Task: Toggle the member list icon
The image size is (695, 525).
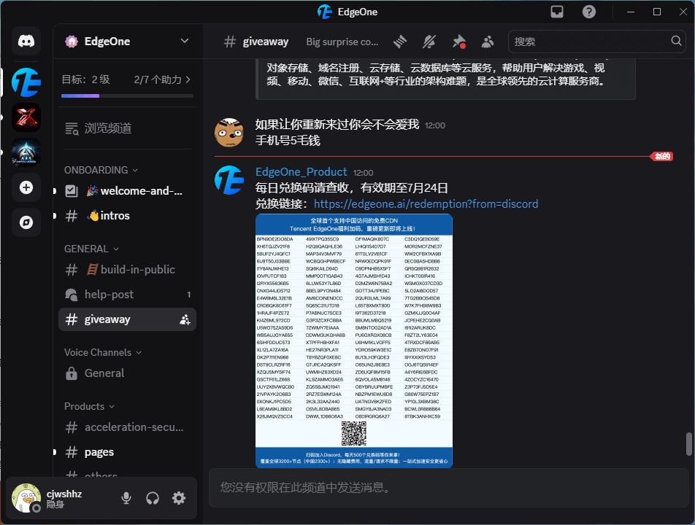Action: coord(488,42)
